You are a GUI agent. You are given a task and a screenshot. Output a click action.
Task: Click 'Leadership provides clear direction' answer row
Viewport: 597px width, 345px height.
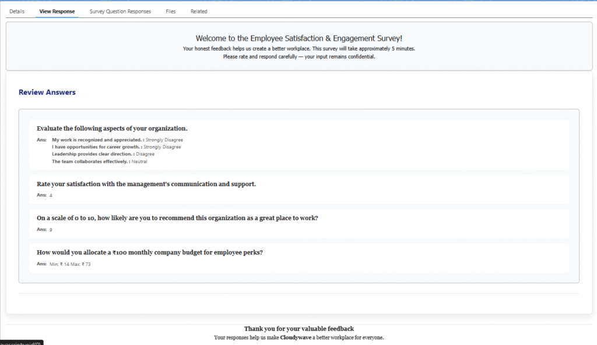[x=103, y=154]
